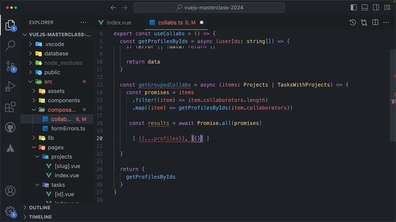This screenshot has height=222, width=396.
Task: Collapse the composables folder
Action: click(57, 110)
